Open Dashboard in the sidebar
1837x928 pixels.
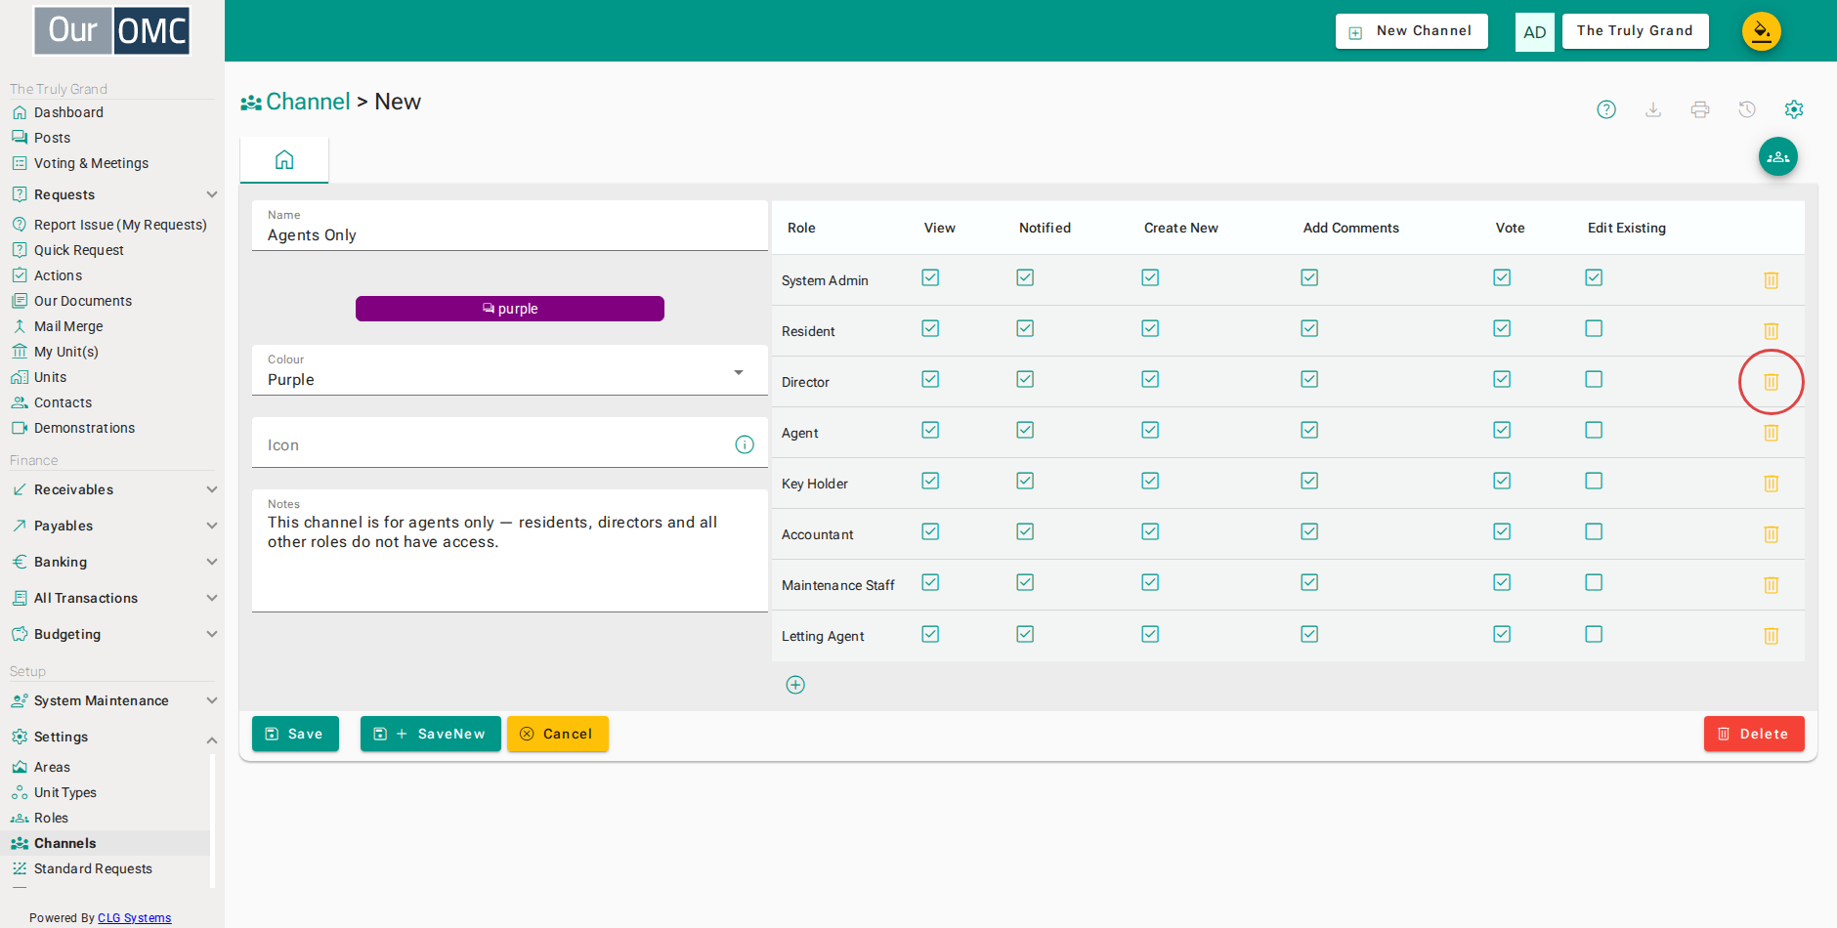68,112
